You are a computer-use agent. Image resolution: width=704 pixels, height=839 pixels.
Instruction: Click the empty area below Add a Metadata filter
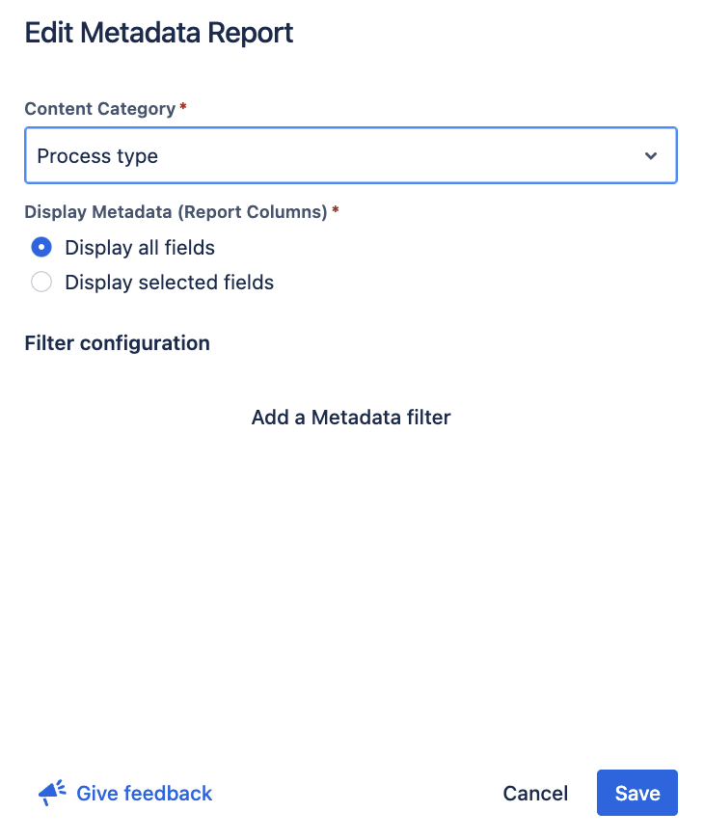click(x=351, y=579)
